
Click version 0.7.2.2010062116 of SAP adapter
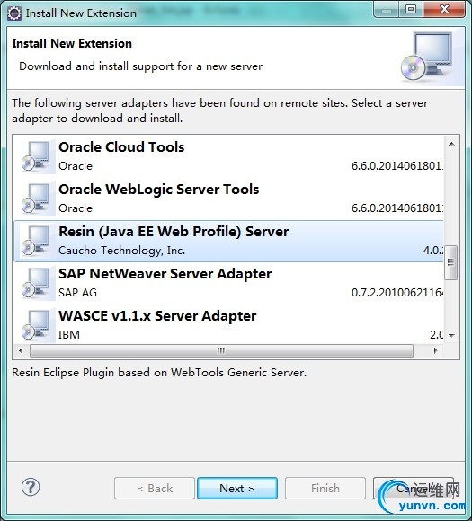(397, 293)
